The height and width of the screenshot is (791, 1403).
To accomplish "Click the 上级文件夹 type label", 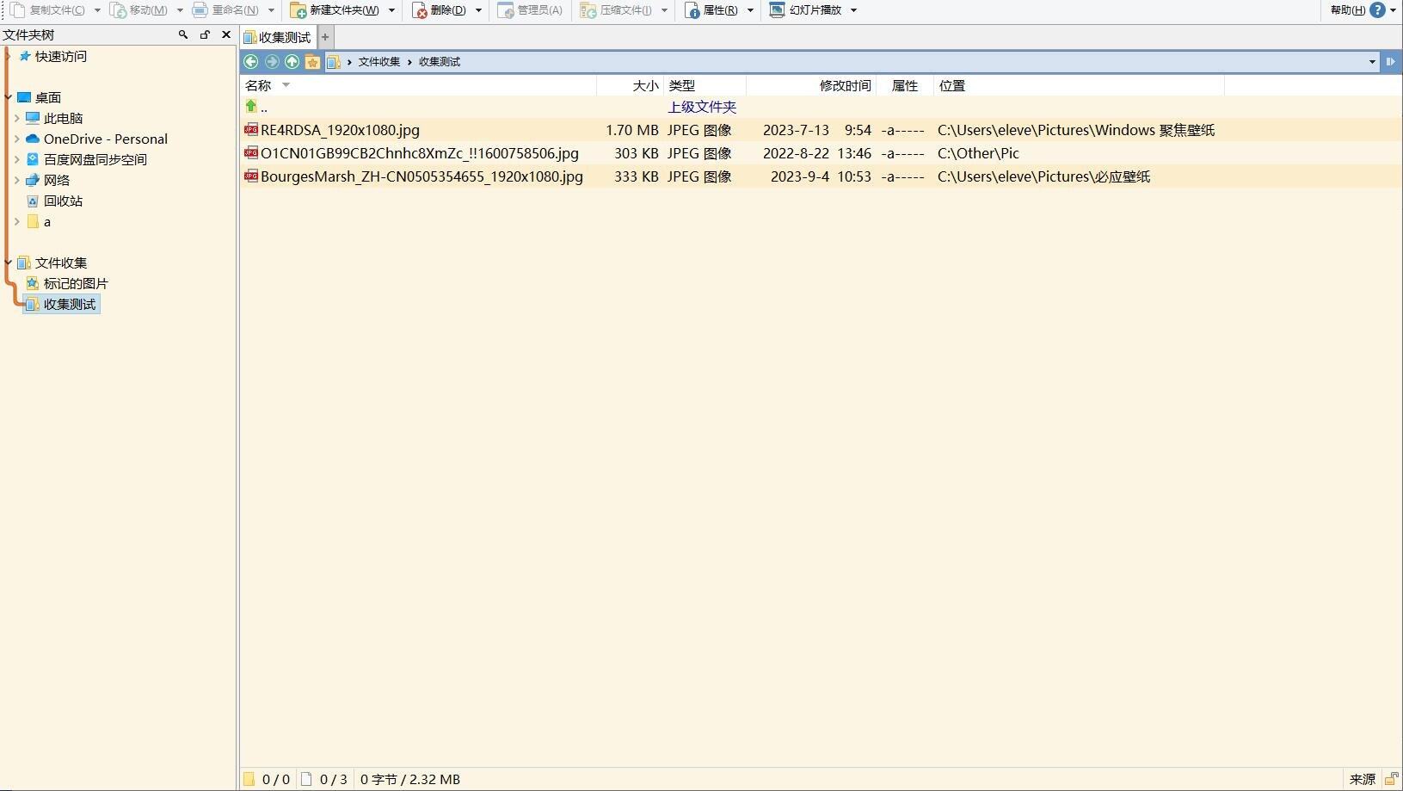I will tap(702, 107).
